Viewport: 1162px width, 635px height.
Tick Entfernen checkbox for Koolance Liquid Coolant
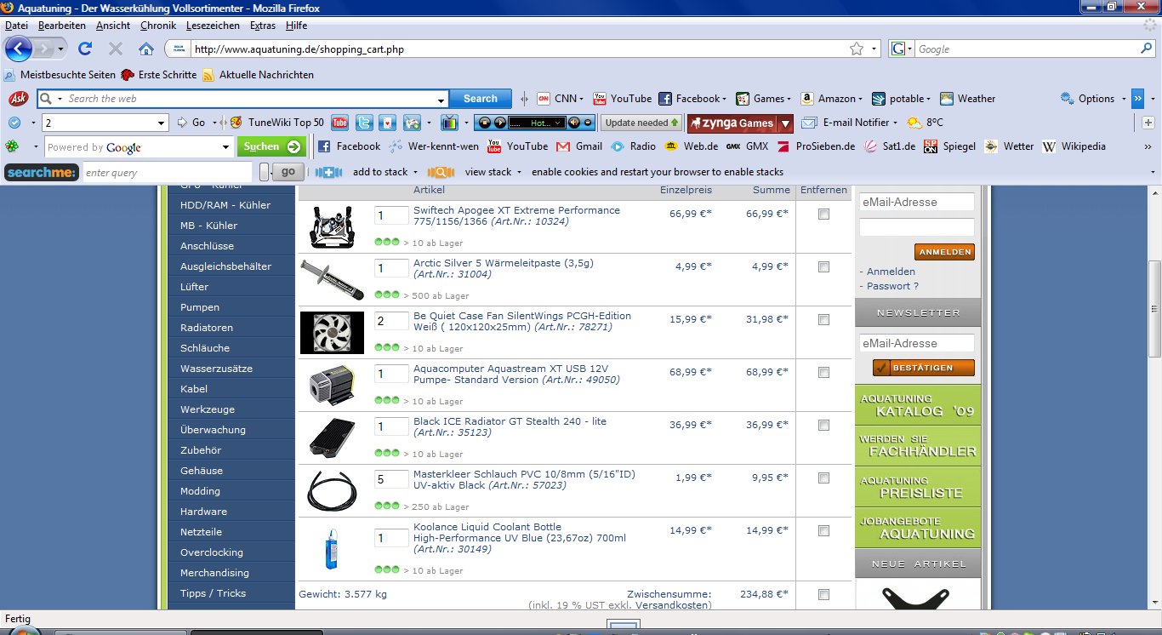point(823,531)
